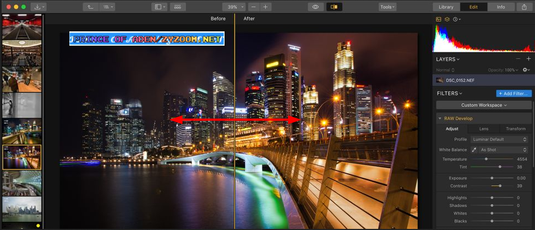Click the Contrast value 39
Screen dimensions: 535x230
(x=519, y=186)
